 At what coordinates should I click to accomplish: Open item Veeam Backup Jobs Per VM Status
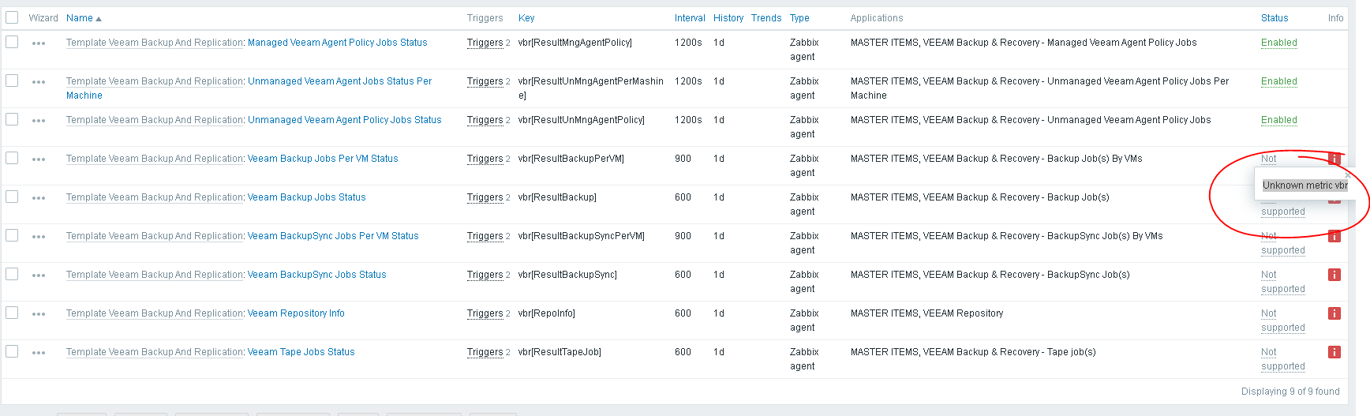(x=323, y=159)
